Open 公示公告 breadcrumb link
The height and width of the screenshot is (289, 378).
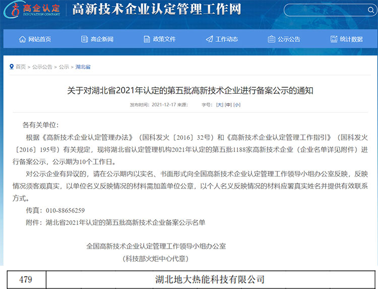coord(42,67)
